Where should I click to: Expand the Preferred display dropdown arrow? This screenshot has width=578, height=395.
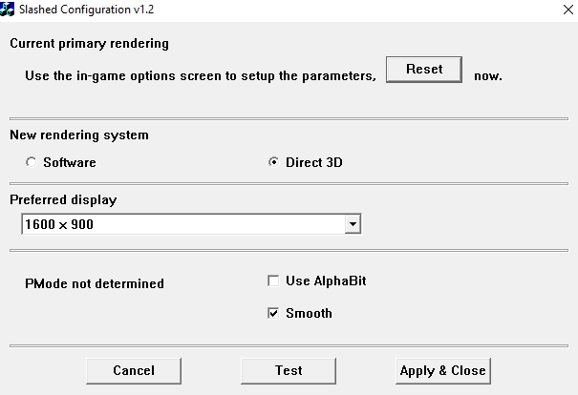pyautogui.click(x=353, y=224)
